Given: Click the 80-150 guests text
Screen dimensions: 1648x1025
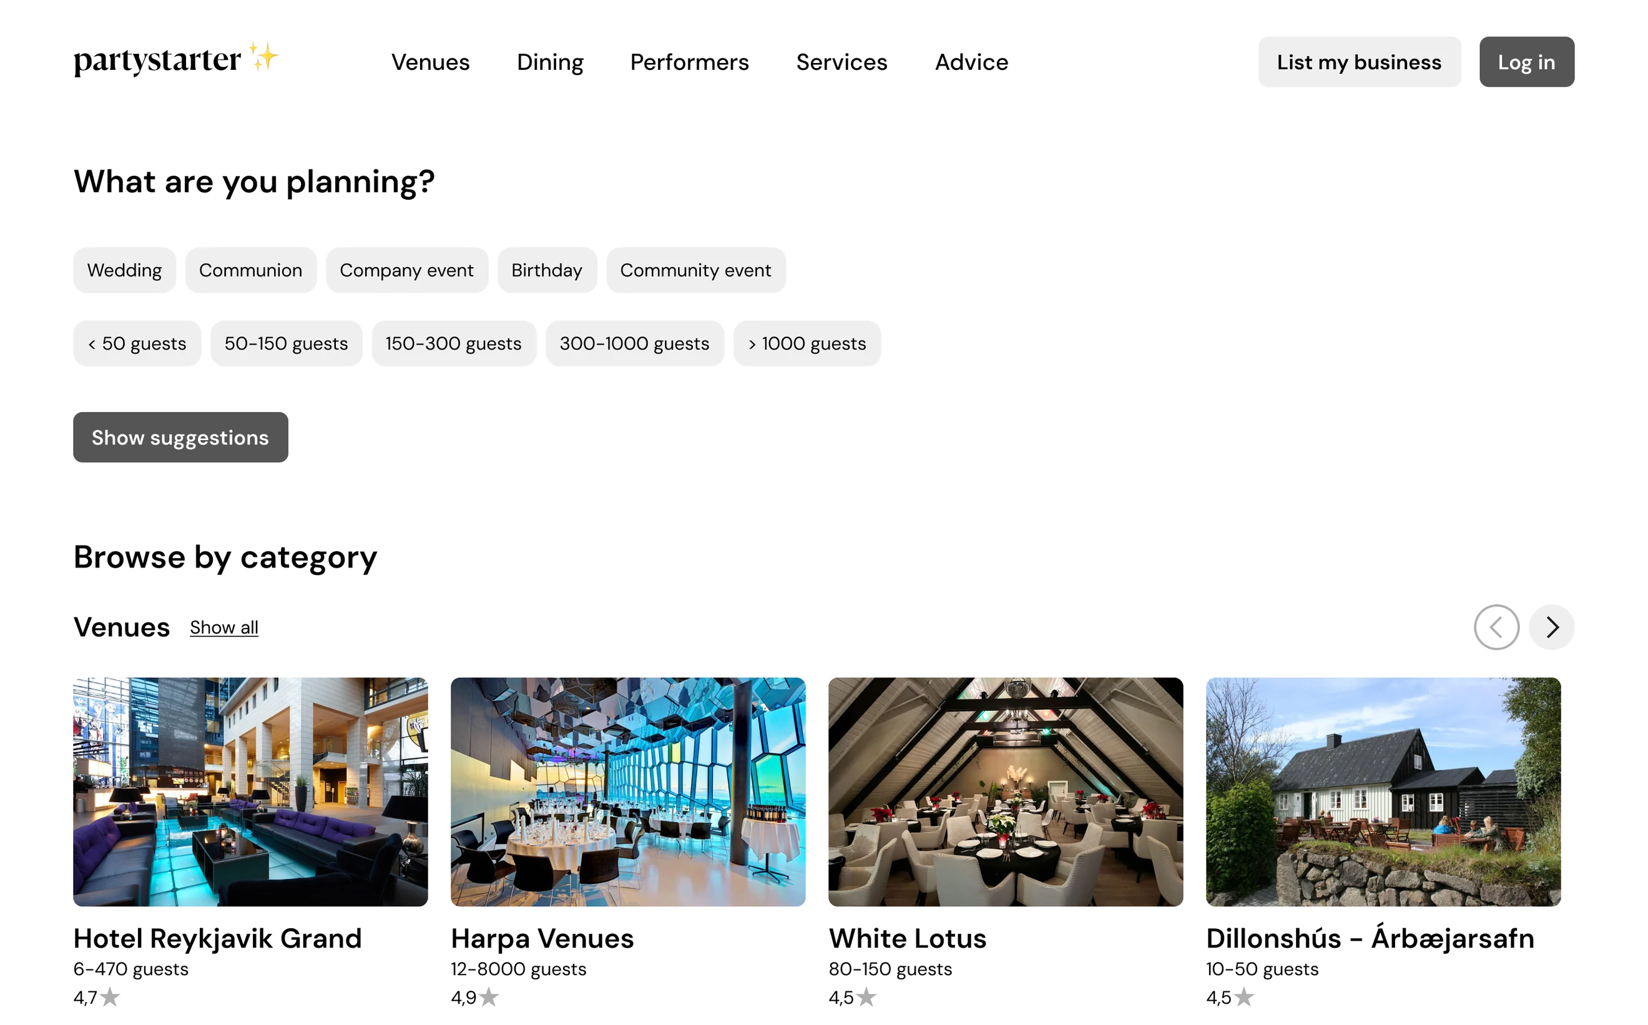Looking at the screenshot, I should [x=890, y=969].
